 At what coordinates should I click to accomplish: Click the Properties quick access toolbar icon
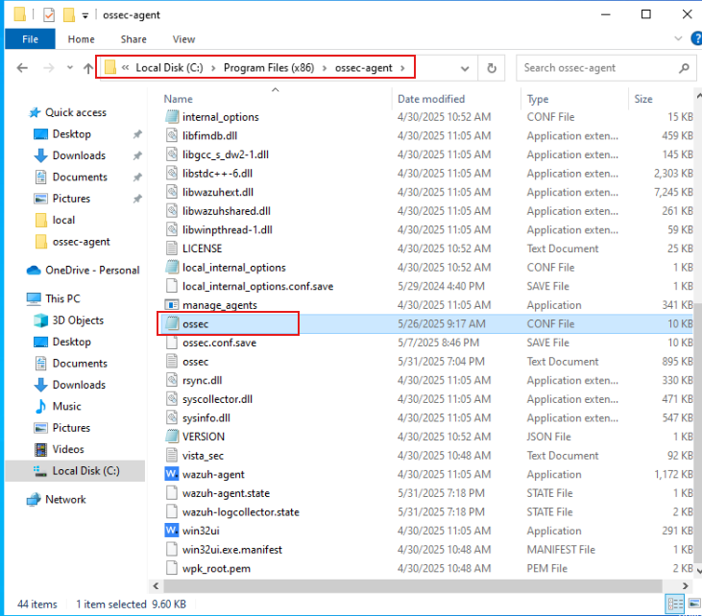pos(48,14)
